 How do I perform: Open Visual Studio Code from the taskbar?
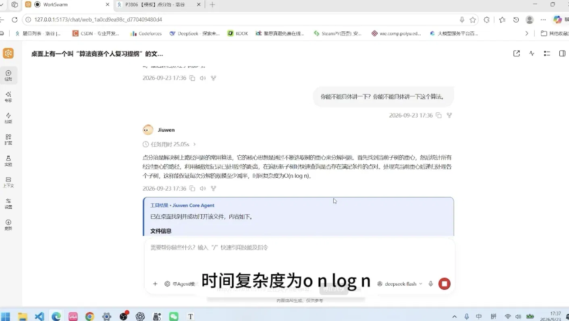[39, 317]
